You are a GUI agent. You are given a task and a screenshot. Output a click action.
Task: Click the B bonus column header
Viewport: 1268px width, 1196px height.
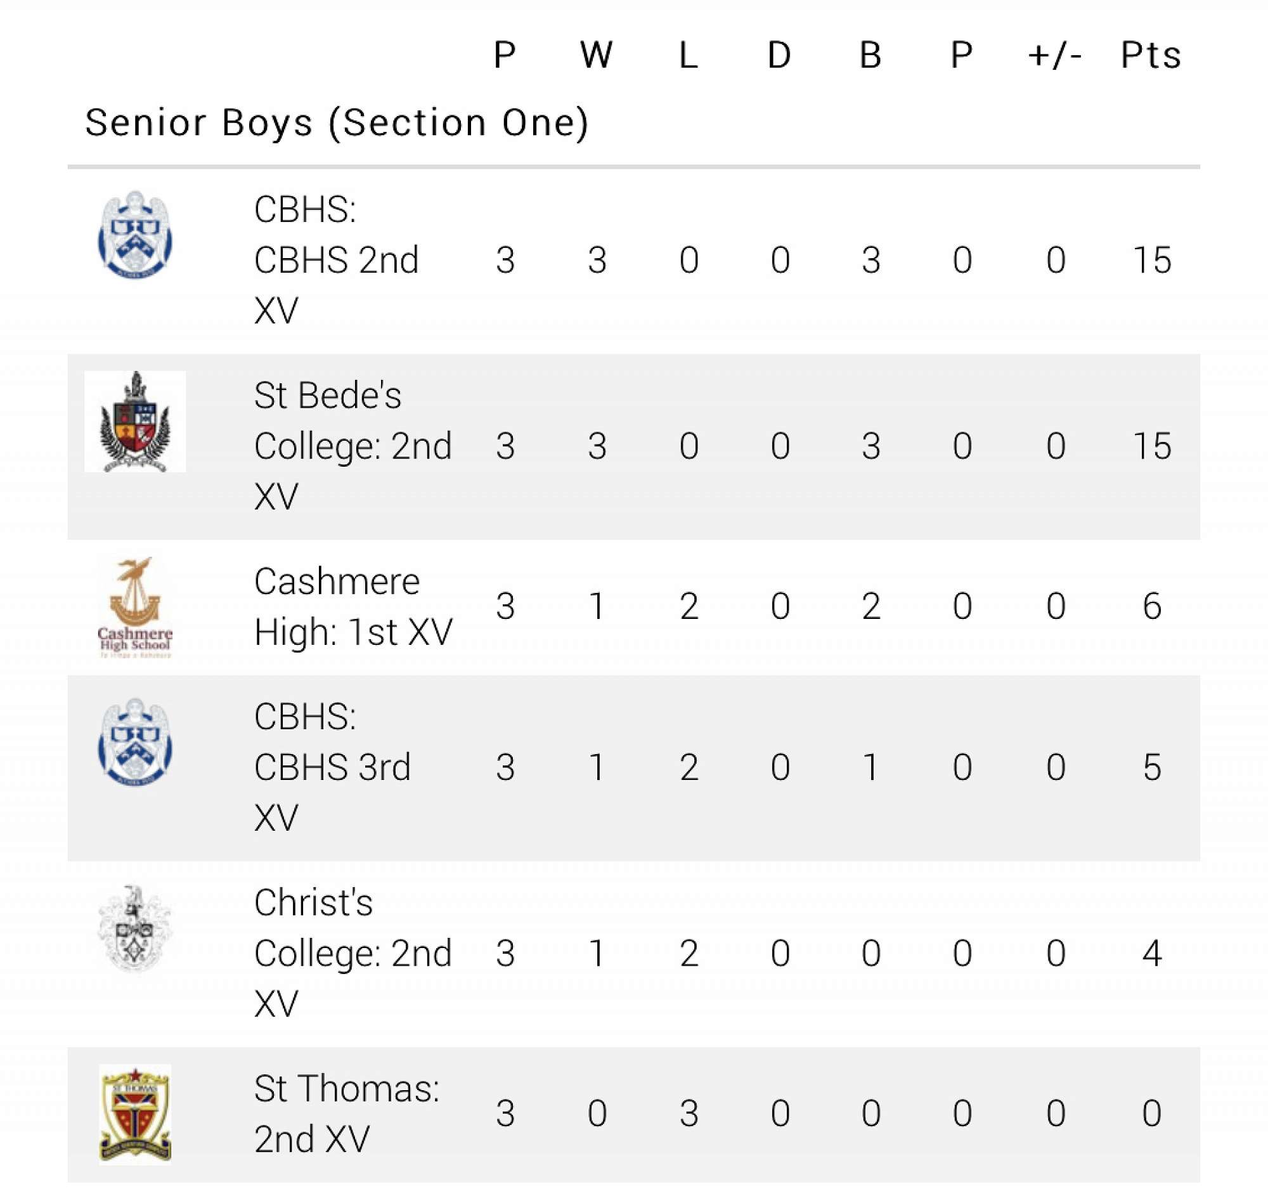[870, 55]
